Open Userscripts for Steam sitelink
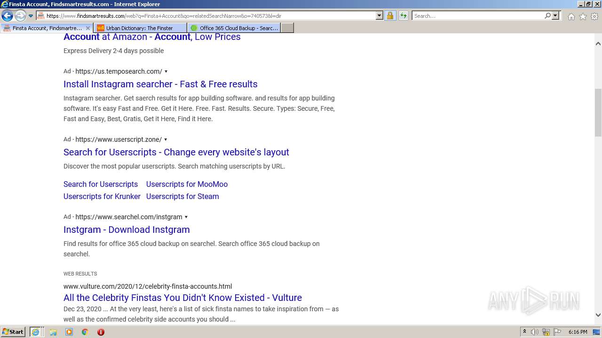This screenshot has width=602, height=338. [x=182, y=196]
